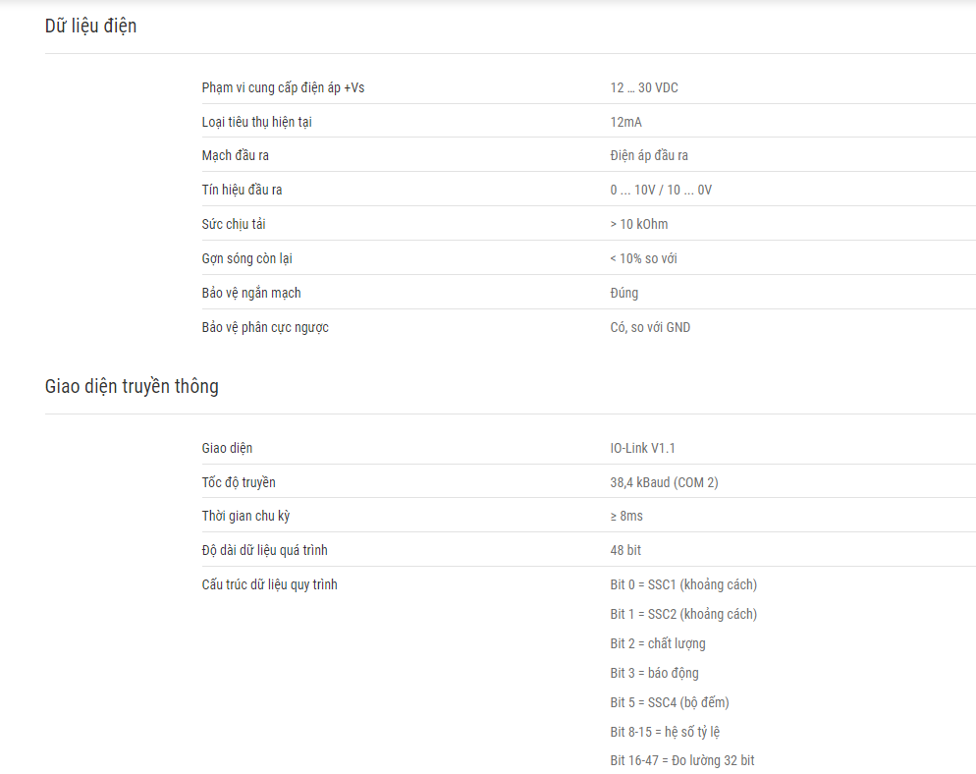Image resolution: width=976 pixels, height=774 pixels.
Task: Select the 'Sức chịu tải' row label
Action: coord(234,224)
